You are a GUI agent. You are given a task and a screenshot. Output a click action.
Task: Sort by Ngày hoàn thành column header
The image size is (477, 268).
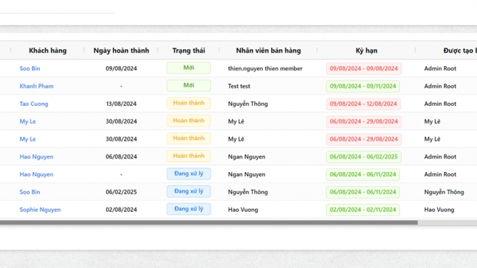(121, 50)
